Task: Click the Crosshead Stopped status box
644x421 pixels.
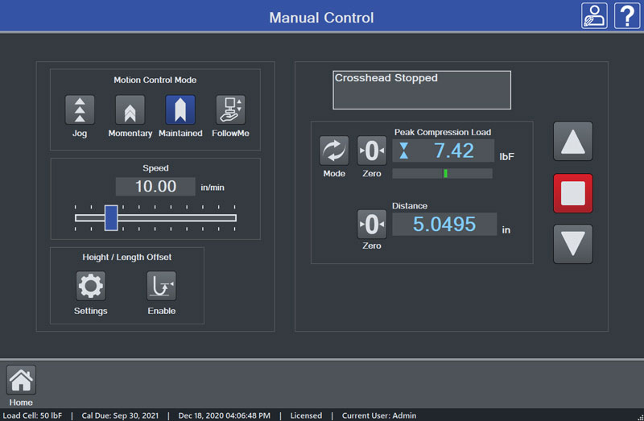Action: point(422,89)
